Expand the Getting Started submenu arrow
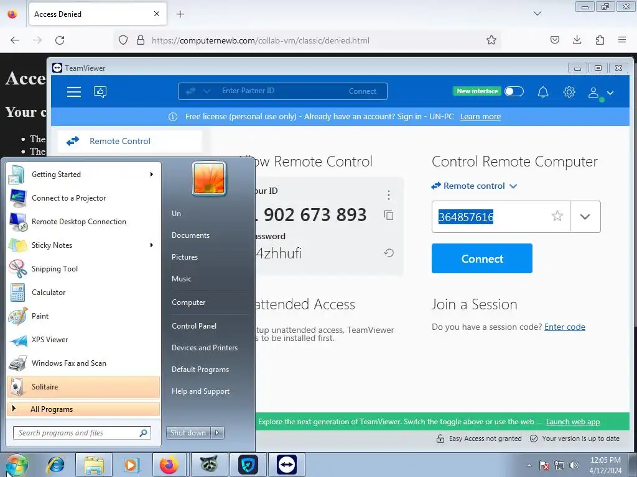637x477 pixels. coord(152,175)
